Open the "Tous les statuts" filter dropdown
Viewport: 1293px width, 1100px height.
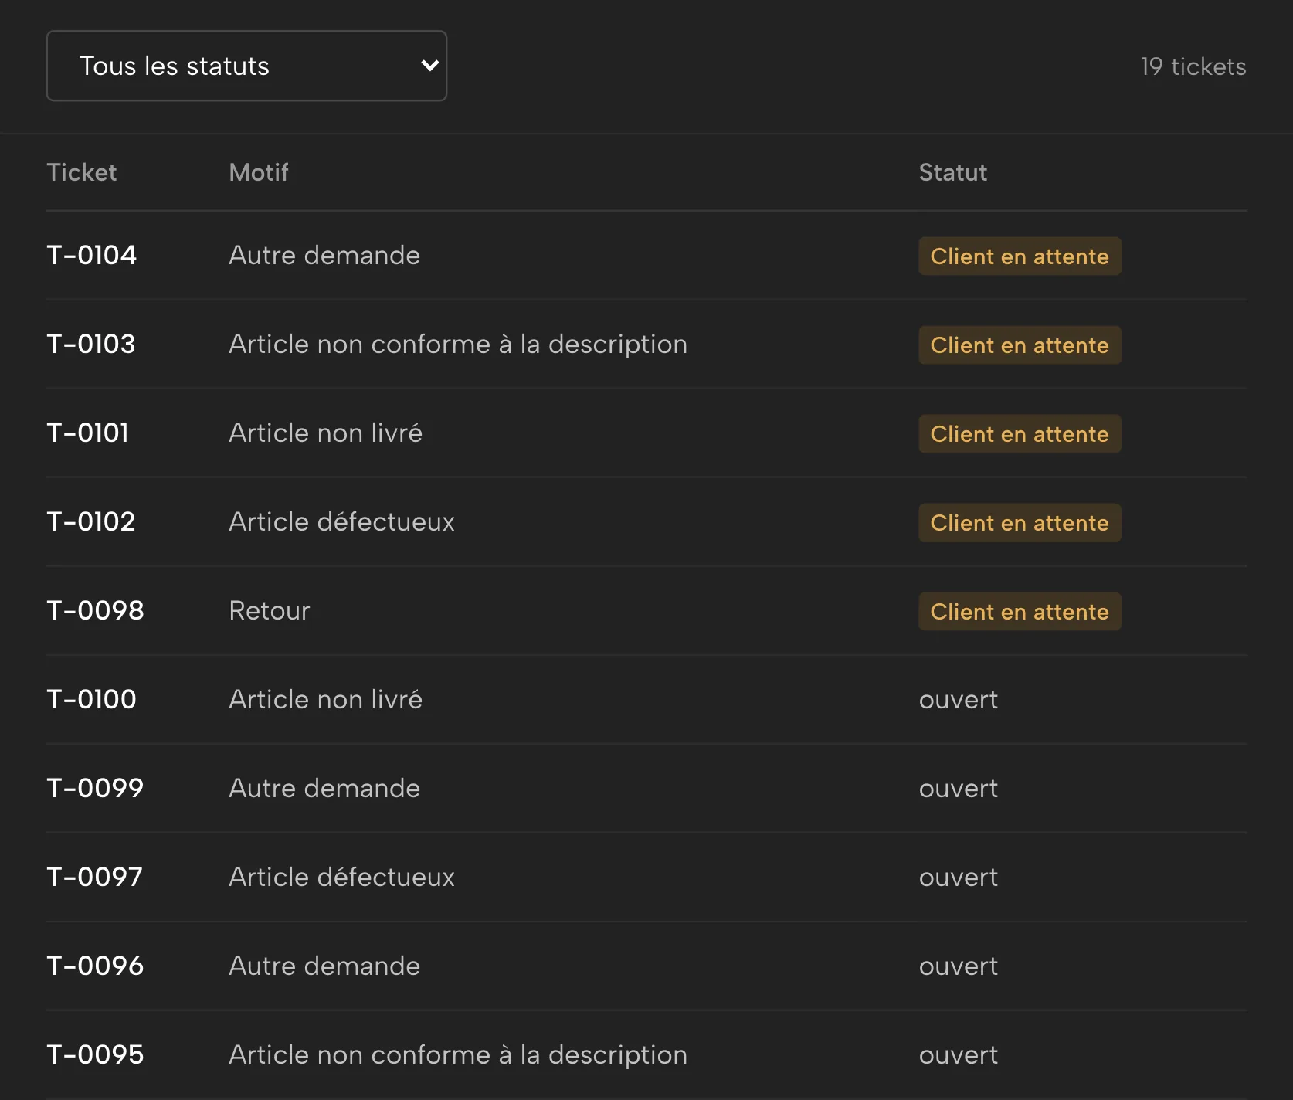246,66
